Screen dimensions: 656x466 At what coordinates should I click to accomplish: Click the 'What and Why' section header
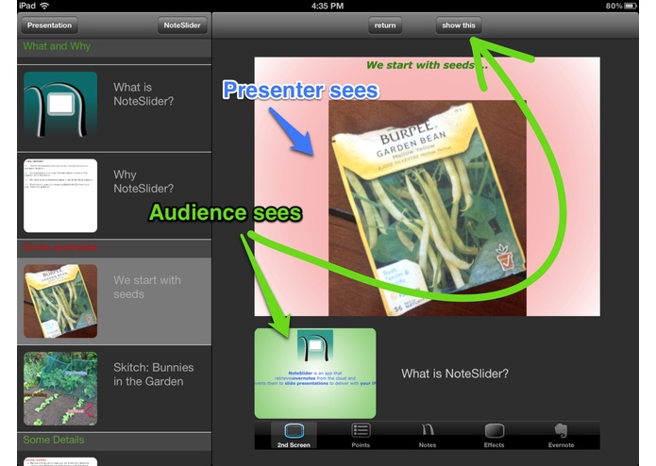(114, 47)
